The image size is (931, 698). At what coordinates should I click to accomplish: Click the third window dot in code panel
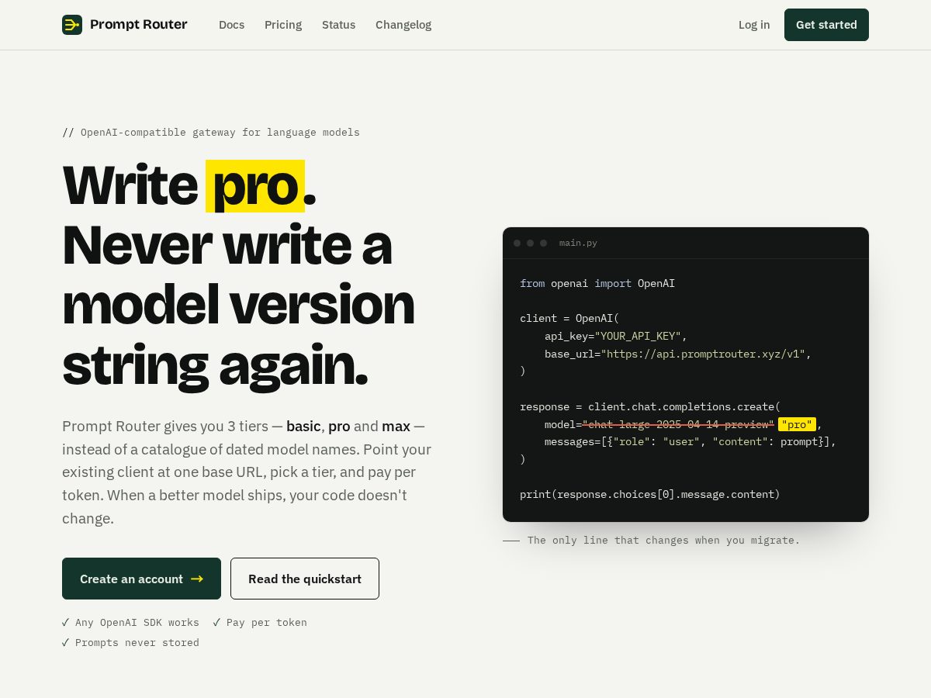point(544,243)
